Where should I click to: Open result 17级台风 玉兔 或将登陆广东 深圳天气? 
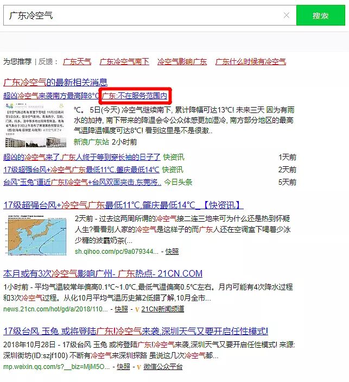(136, 331)
